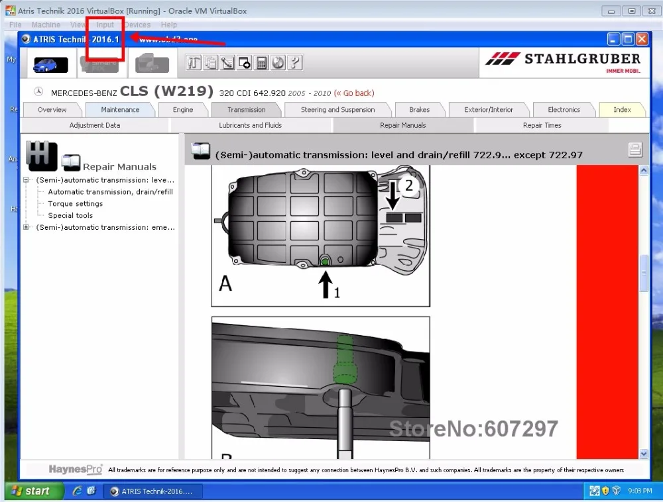Open the calculator toolbar icon

261,63
